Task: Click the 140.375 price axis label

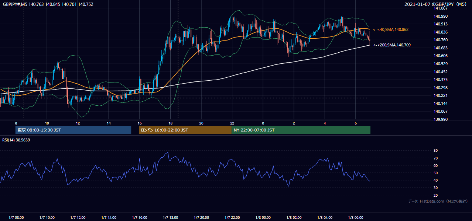Action: (441, 80)
